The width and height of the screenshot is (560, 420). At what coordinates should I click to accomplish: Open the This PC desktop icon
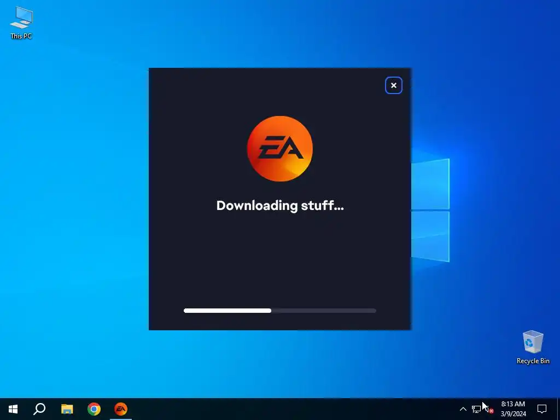[21, 23]
